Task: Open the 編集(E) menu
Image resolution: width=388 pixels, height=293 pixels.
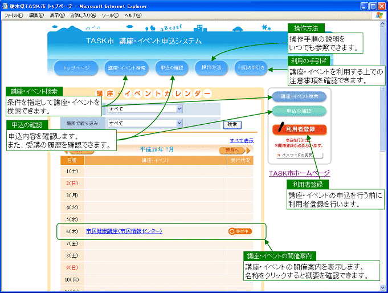Action: [36, 15]
